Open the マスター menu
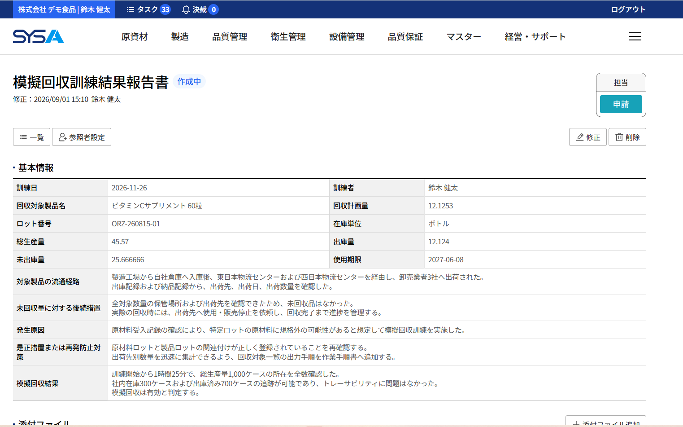The image size is (683, 427). [x=464, y=37]
